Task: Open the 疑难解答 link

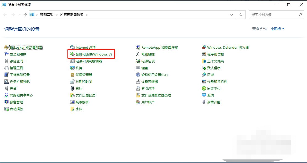Action: tap(82, 102)
